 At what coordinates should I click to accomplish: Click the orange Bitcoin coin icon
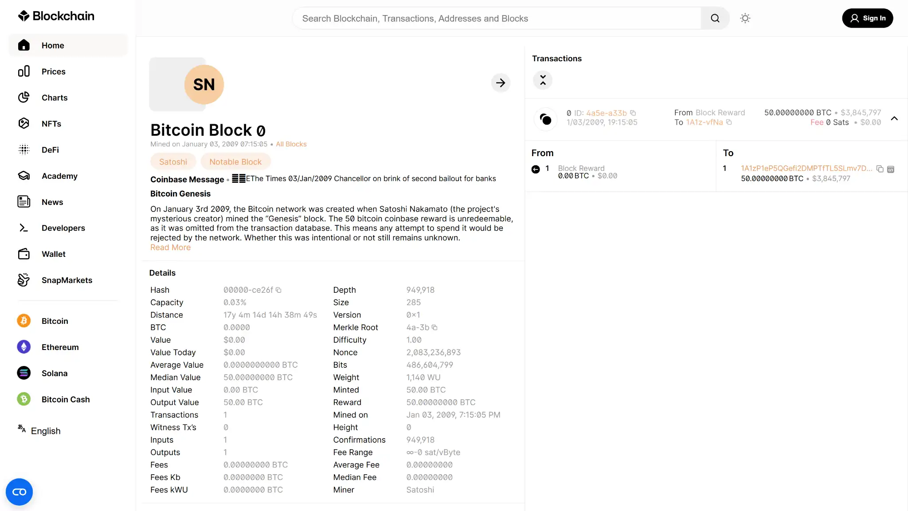point(24,321)
